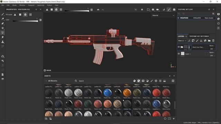Switch to Texture Set Settings tab

pyautogui.click(x=199, y=36)
